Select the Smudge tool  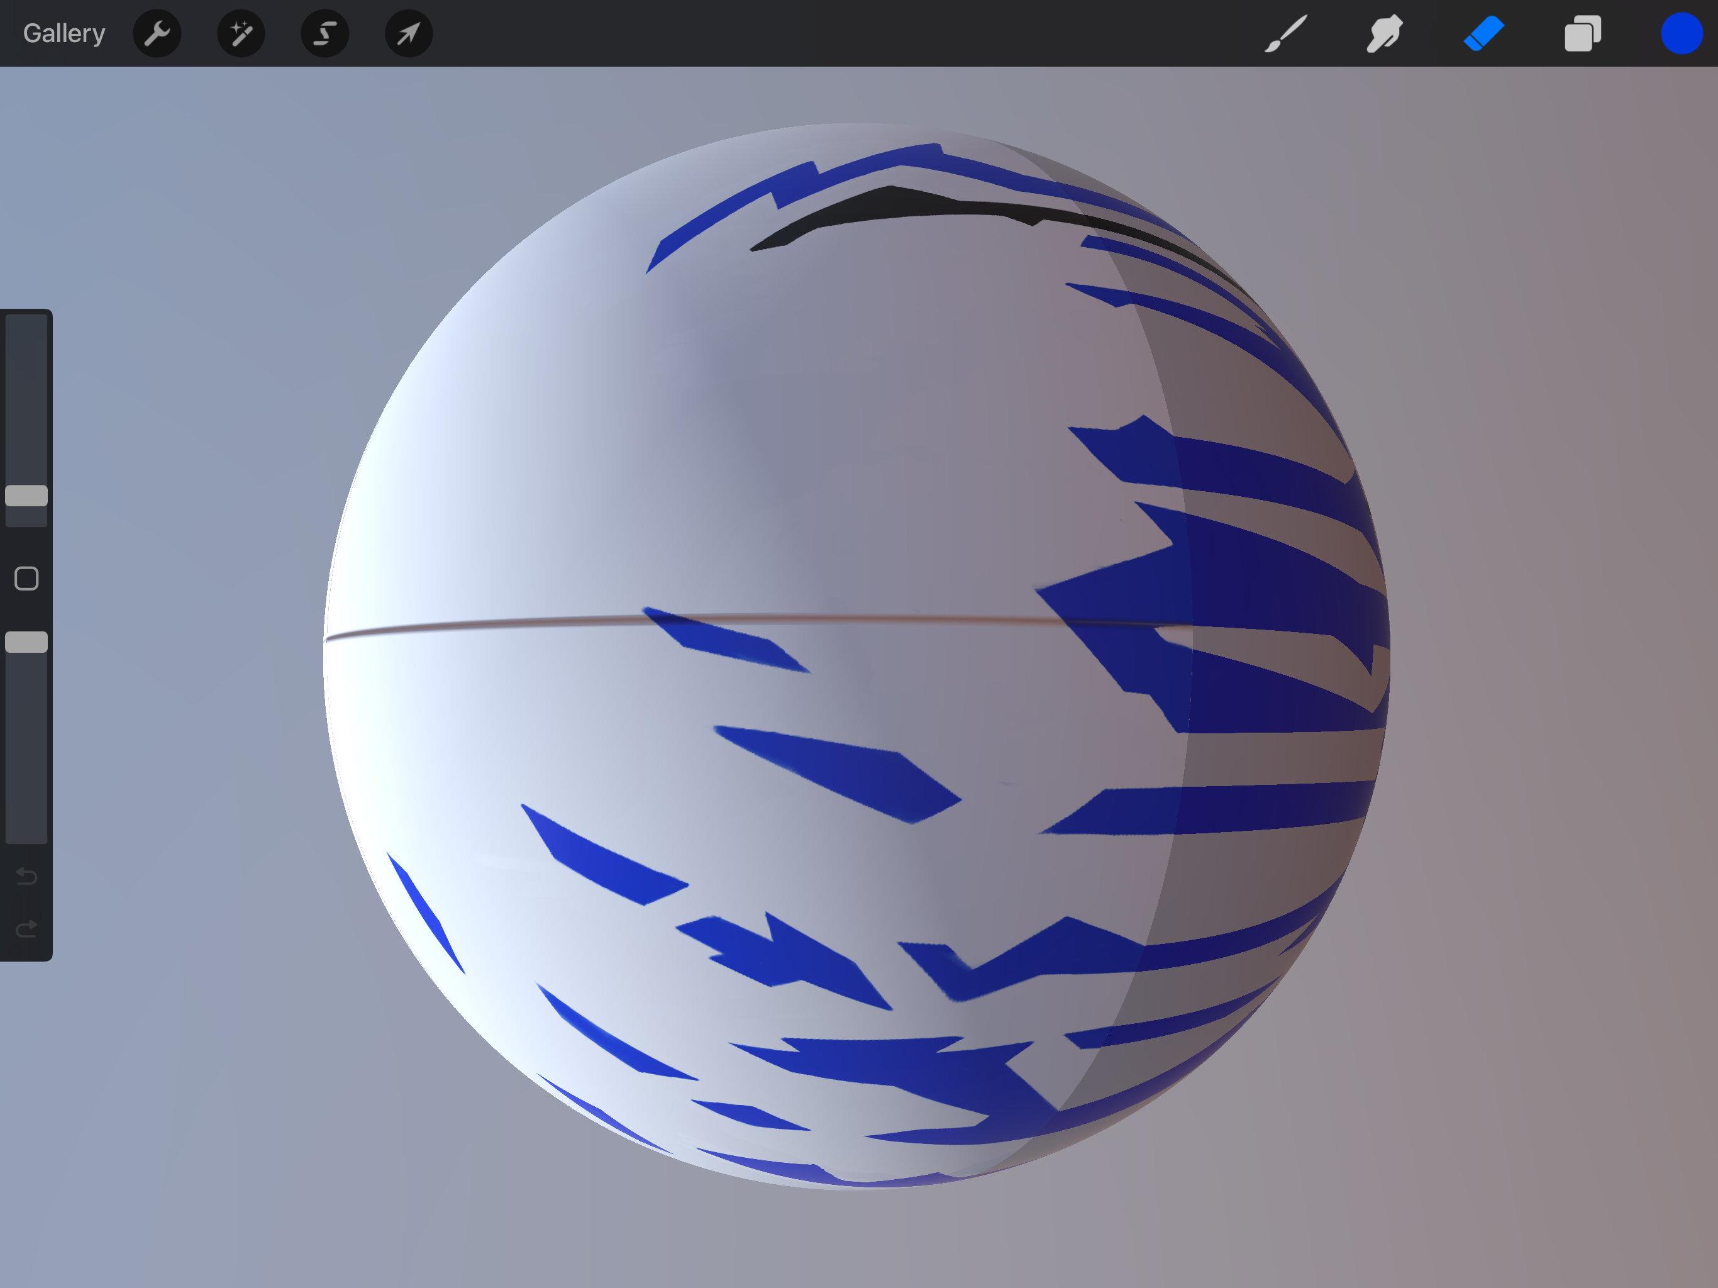1384,33
